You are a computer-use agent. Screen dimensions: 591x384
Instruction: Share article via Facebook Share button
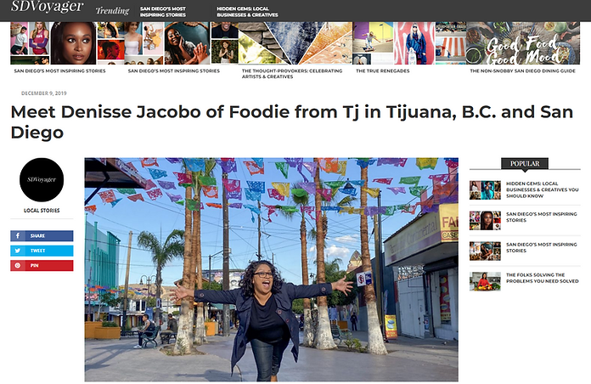42,236
